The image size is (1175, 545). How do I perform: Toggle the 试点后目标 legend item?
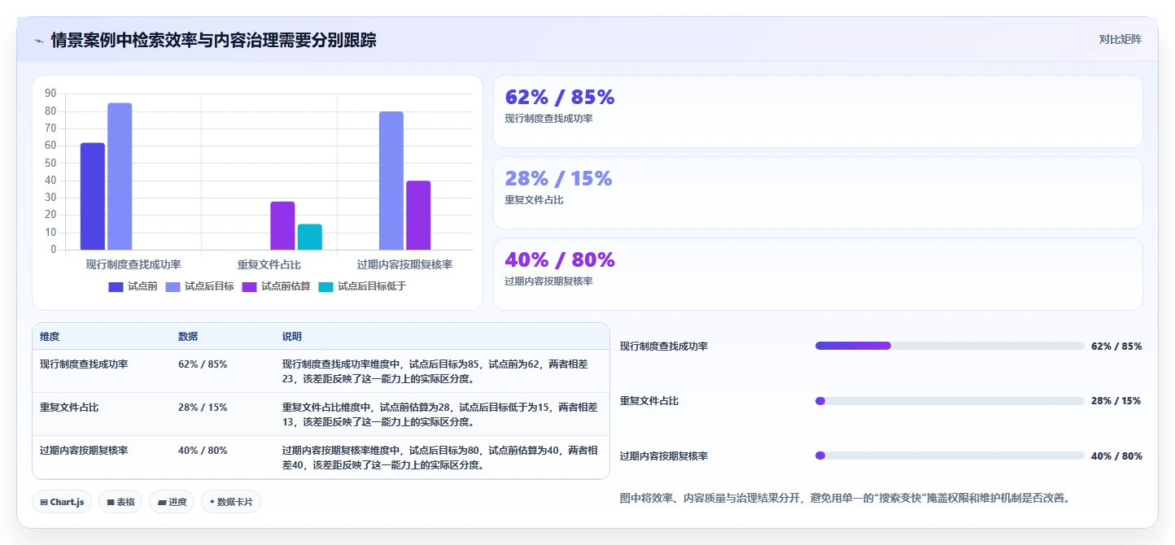click(199, 286)
